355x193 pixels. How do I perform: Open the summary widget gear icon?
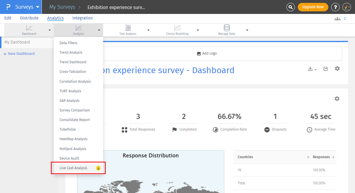[x=337, y=99]
